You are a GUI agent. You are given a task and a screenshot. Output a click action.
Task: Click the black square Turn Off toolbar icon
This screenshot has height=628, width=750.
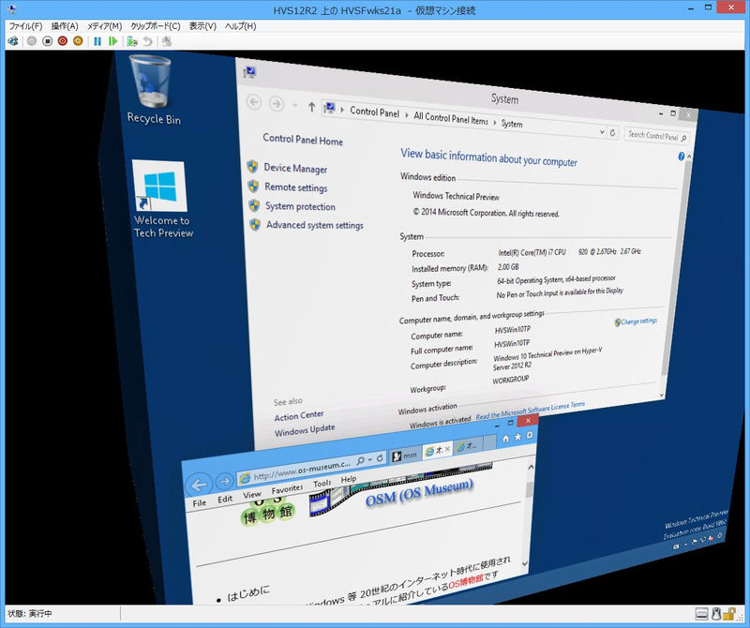click(47, 41)
